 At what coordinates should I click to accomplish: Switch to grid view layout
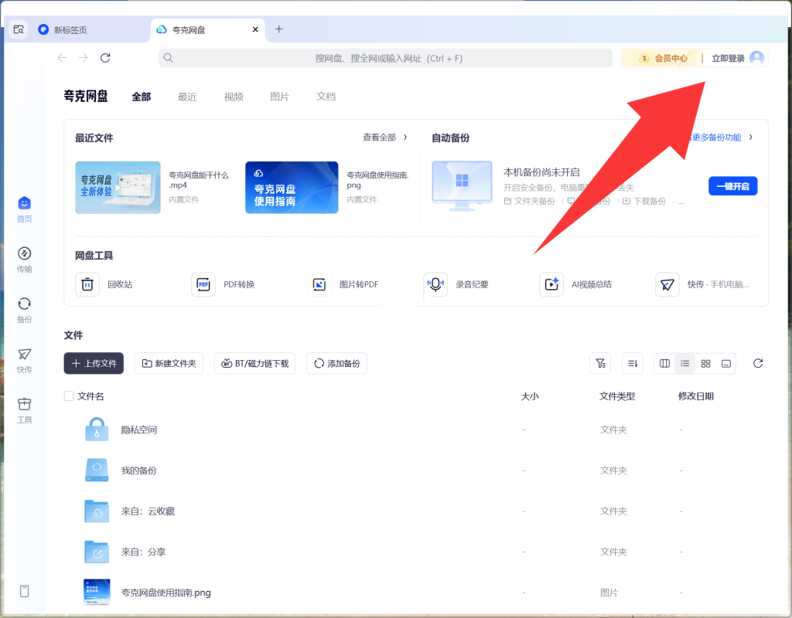[705, 363]
